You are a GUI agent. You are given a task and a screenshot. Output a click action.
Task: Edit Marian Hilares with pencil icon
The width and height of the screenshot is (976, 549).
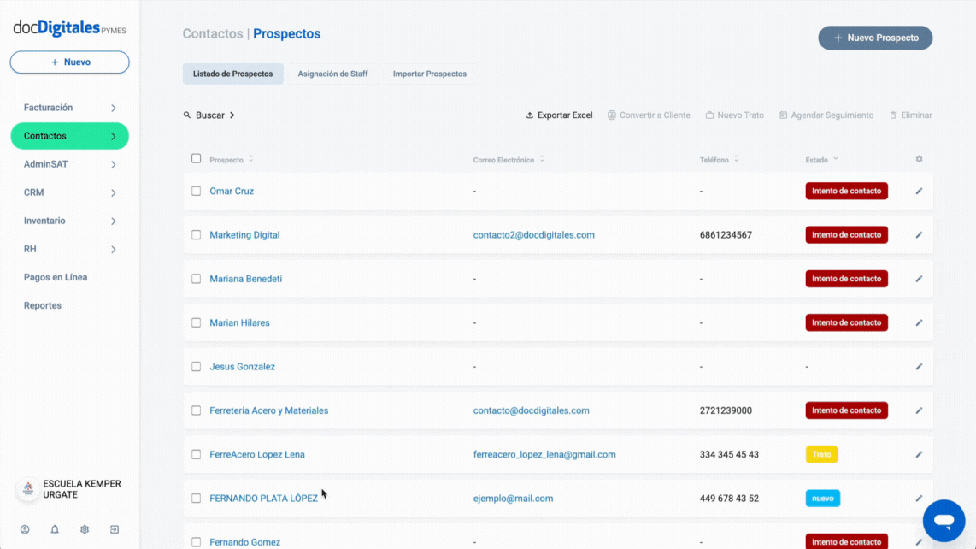coord(920,322)
